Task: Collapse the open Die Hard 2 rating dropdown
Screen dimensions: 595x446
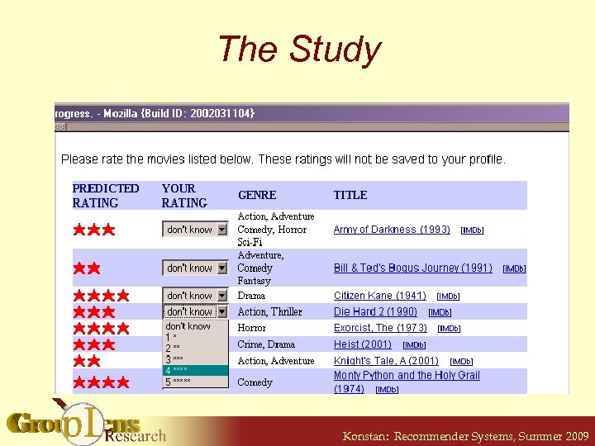Action: (x=195, y=311)
